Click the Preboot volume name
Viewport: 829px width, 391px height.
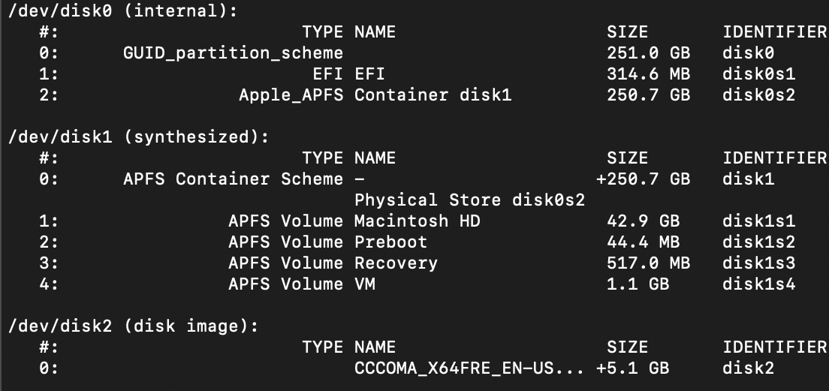tap(390, 242)
